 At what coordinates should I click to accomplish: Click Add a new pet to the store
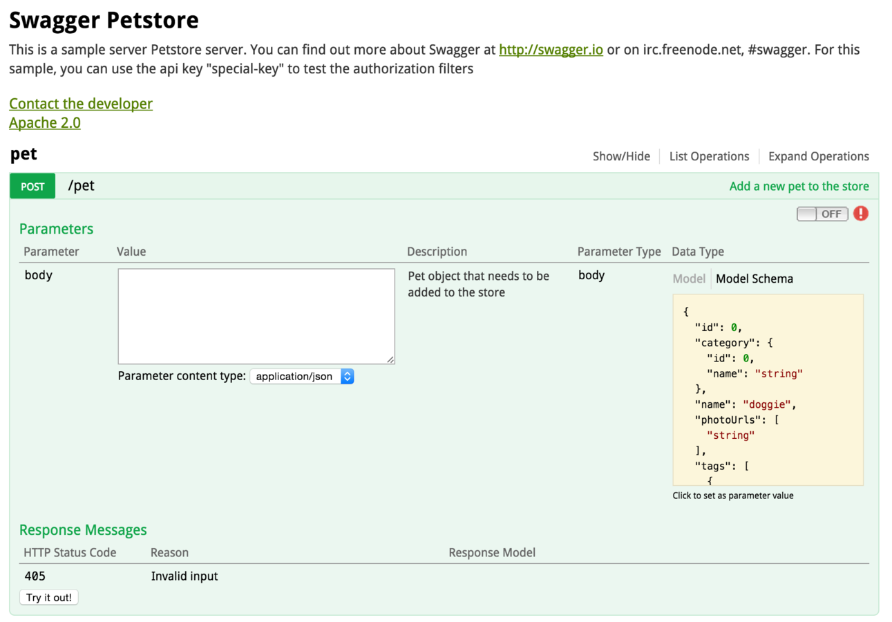(x=799, y=186)
